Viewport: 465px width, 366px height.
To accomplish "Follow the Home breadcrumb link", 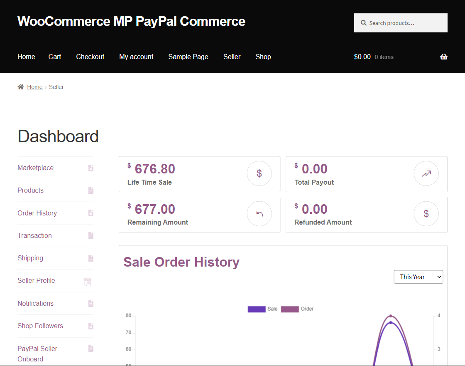I will pyautogui.click(x=35, y=87).
